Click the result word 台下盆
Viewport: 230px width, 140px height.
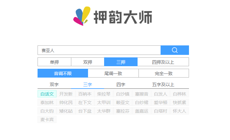(x=85, y=111)
